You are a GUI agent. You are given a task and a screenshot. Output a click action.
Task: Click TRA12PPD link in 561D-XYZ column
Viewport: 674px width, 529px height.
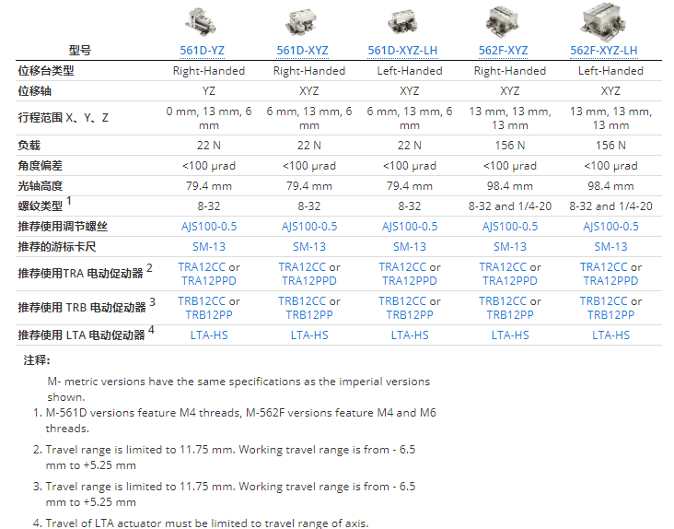309,281
